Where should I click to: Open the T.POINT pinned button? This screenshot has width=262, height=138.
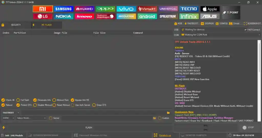[231, 13]
